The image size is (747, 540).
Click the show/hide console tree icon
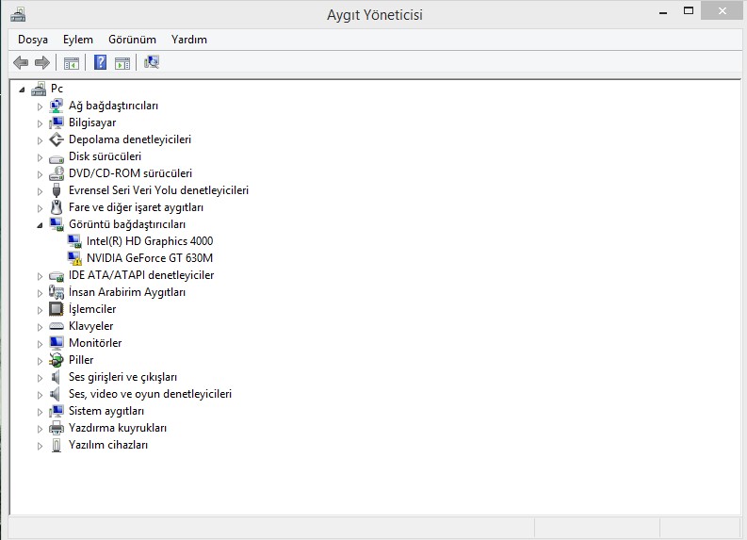72,63
